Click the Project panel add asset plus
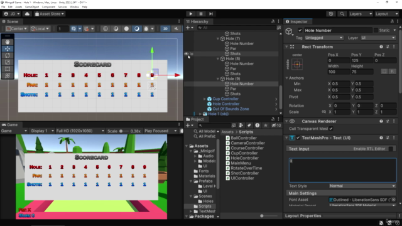 click(189, 126)
